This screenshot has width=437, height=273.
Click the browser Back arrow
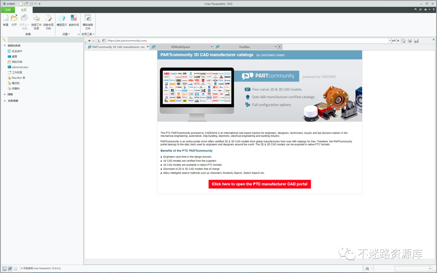click(x=89, y=41)
